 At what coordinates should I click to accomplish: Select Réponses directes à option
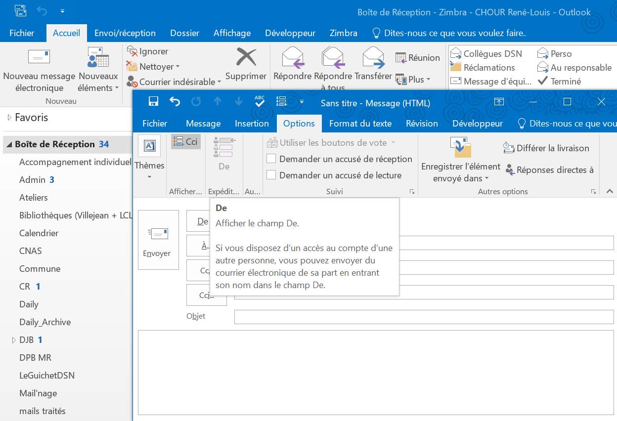click(x=549, y=170)
